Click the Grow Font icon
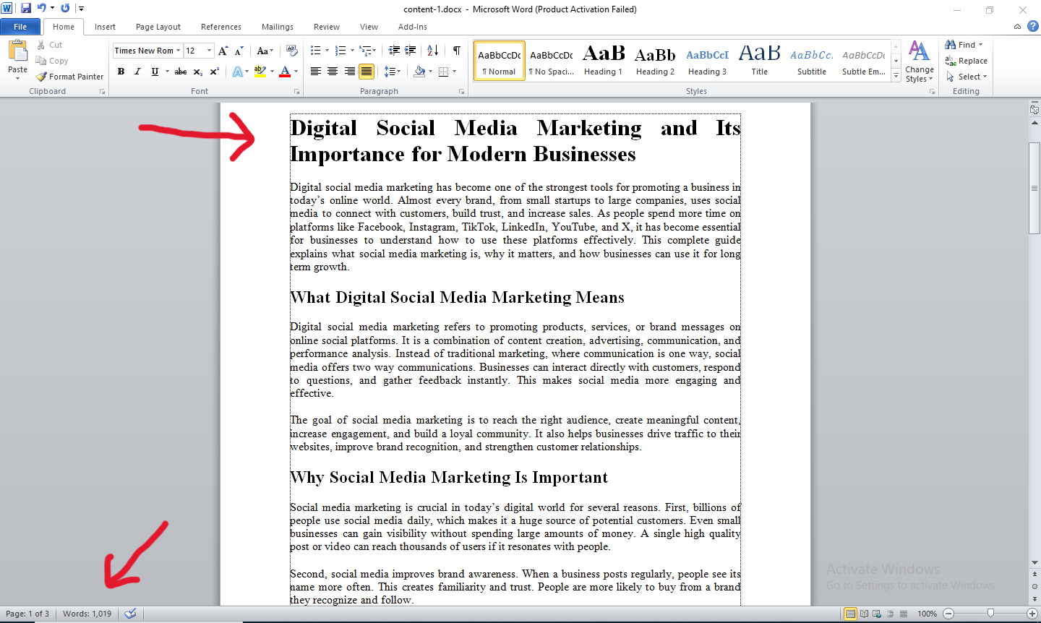 tap(223, 51)
